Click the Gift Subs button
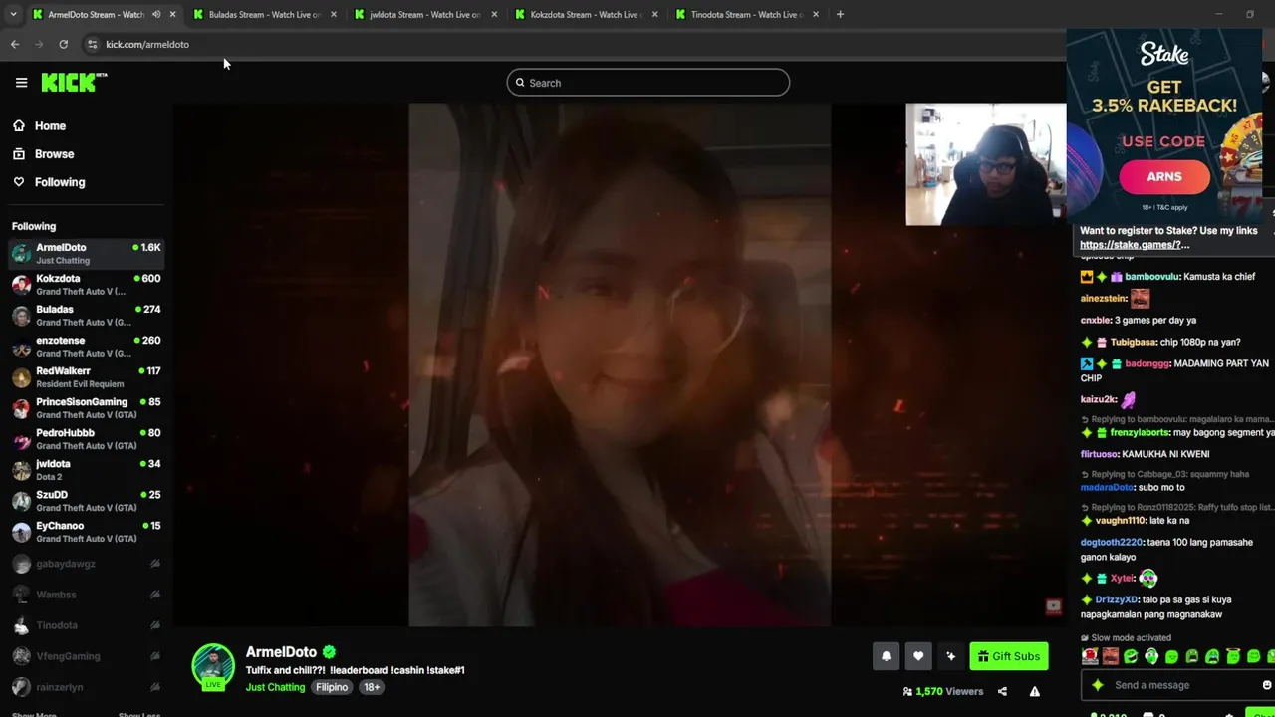The image size is (1275, 717). [1008, 656]
